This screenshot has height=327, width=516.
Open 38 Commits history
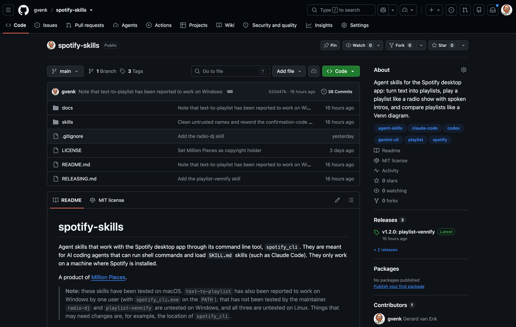(x=337, y=92)
